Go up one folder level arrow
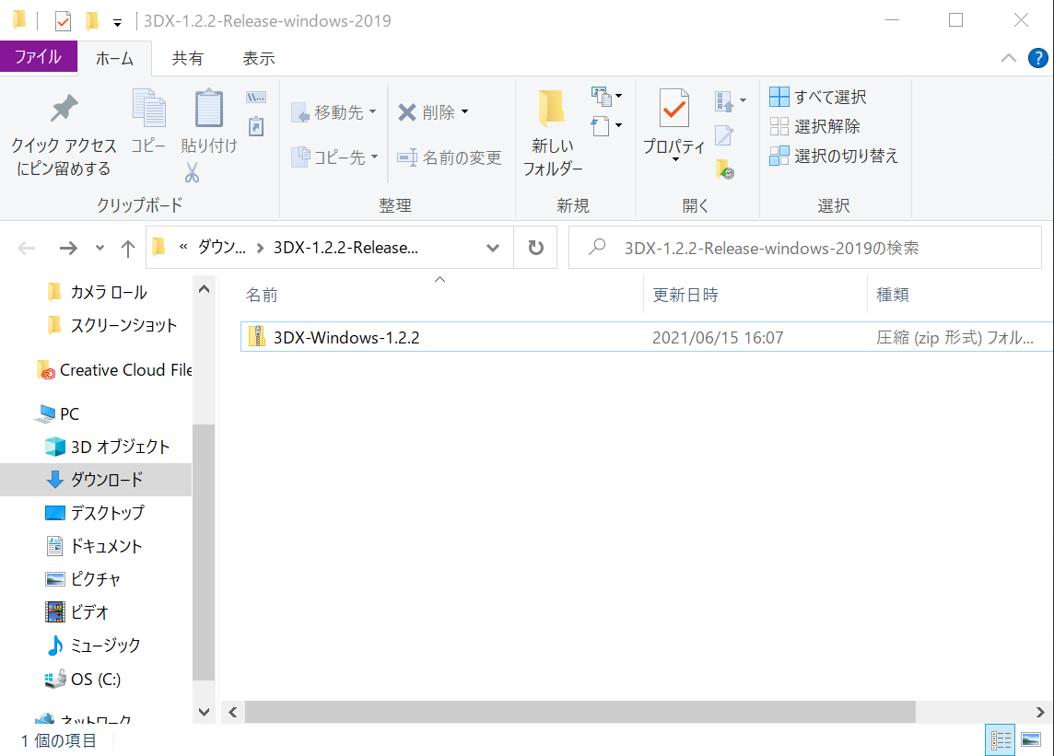1054x756 pixels. pos(128,248)
